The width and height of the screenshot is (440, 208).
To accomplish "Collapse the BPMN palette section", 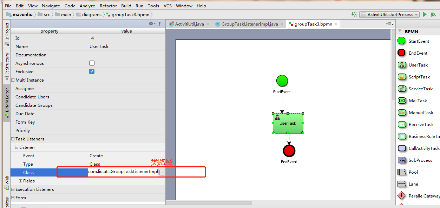I will (x=400, y=32).
